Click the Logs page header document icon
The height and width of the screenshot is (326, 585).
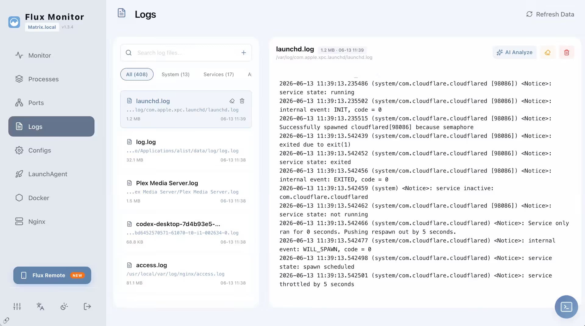(x=122, y=13)
